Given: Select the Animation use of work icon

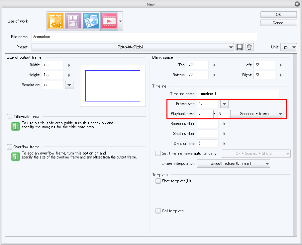Looking at the screenshot, I should 109,21.
